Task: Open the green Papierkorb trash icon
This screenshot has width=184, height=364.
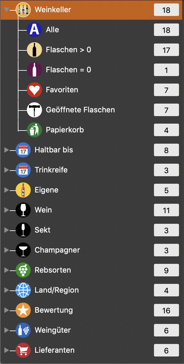Action: click(34, 130)
